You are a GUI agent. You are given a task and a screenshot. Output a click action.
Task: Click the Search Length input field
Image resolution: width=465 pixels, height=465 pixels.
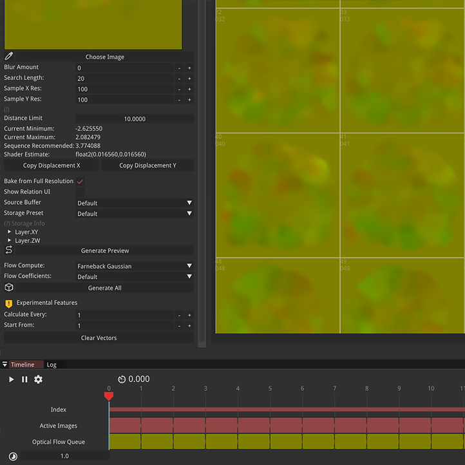[x=124, y=79]
